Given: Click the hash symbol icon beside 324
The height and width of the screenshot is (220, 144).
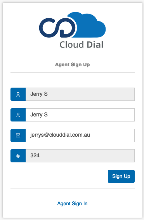Looking at the screenshot, I should tap(18, 156).
